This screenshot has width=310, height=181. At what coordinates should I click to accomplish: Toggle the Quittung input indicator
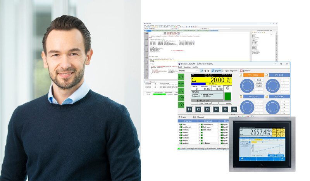pos(181,130)
